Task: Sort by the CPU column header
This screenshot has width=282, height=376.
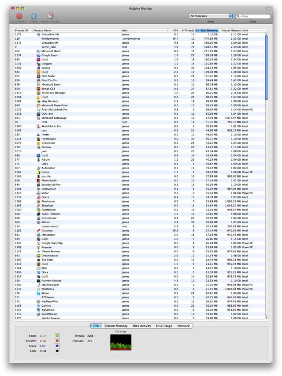Action: click(x=175, y=30)
